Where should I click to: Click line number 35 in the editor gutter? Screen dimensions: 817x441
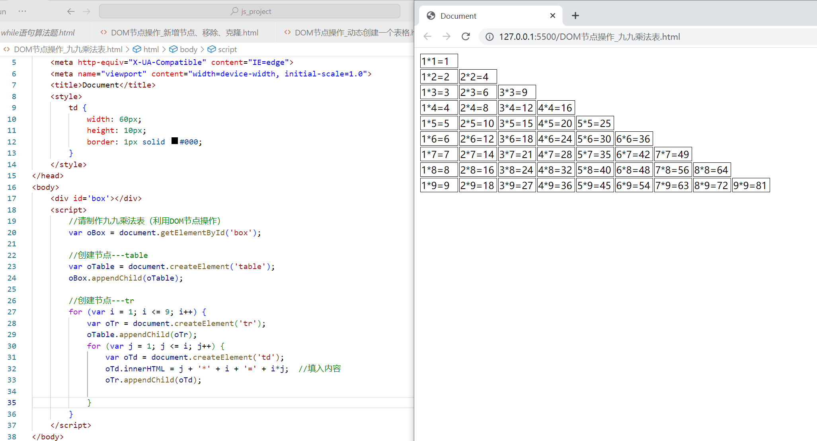pyautogui.click(x=12, y=402)
